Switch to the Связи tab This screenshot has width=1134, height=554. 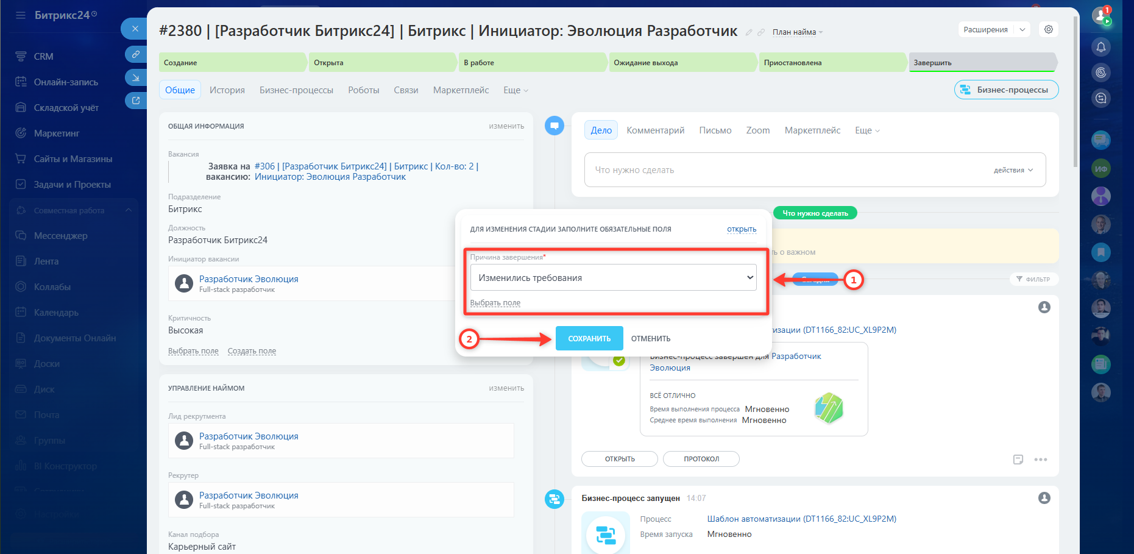[x=406, y=90]
